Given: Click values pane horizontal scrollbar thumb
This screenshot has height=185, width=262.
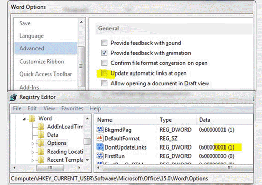Looking at the screenshot, I should 178,168.
